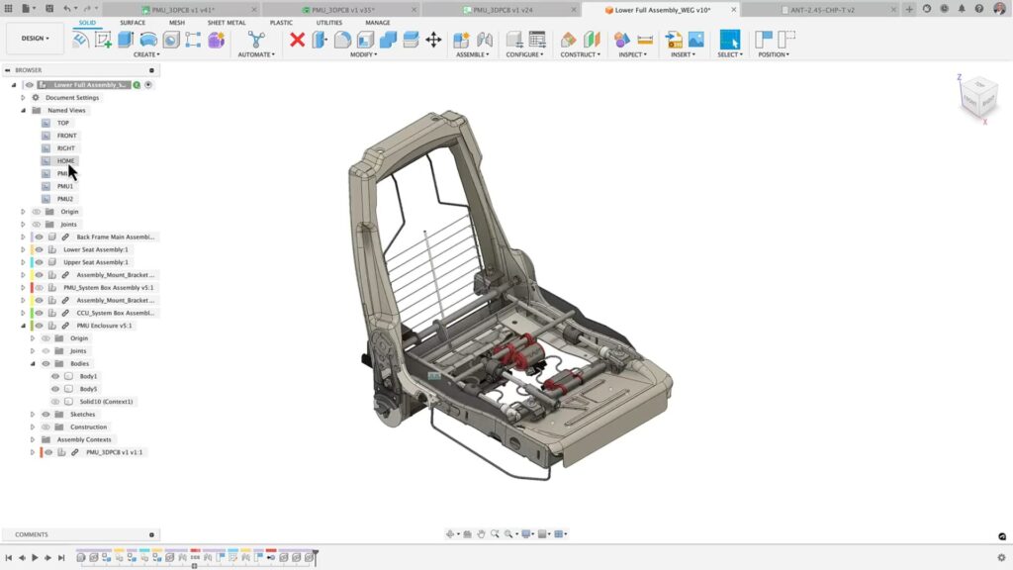Image resolution: width=1013 pixels, height=570 pixels.
Task: Open the Design workspace dropdown
Action: click(x=33, y=38)
